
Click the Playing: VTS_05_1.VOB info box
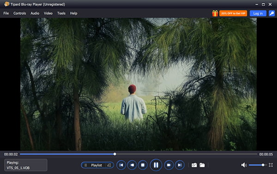point(26,165)
